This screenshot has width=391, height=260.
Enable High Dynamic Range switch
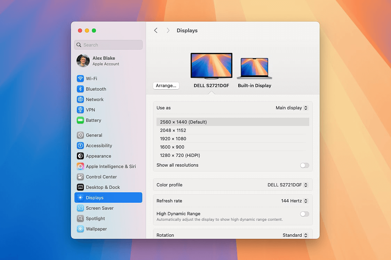(304, 214)
